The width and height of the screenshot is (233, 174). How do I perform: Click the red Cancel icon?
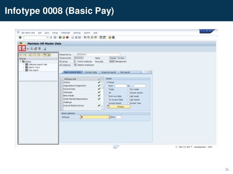click(x=67, y=37)
